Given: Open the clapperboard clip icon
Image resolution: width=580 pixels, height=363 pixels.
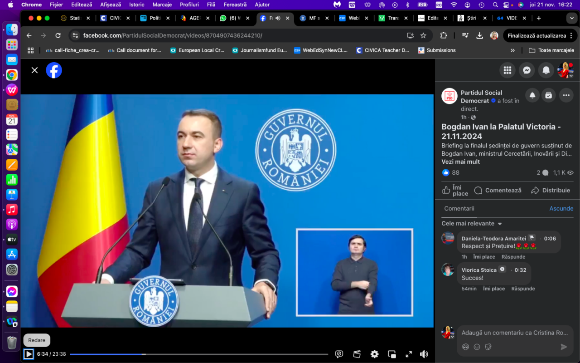Looking at the screenshot, I should 357,354.
